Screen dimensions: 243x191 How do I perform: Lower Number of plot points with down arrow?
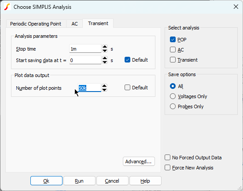[104, 90]
